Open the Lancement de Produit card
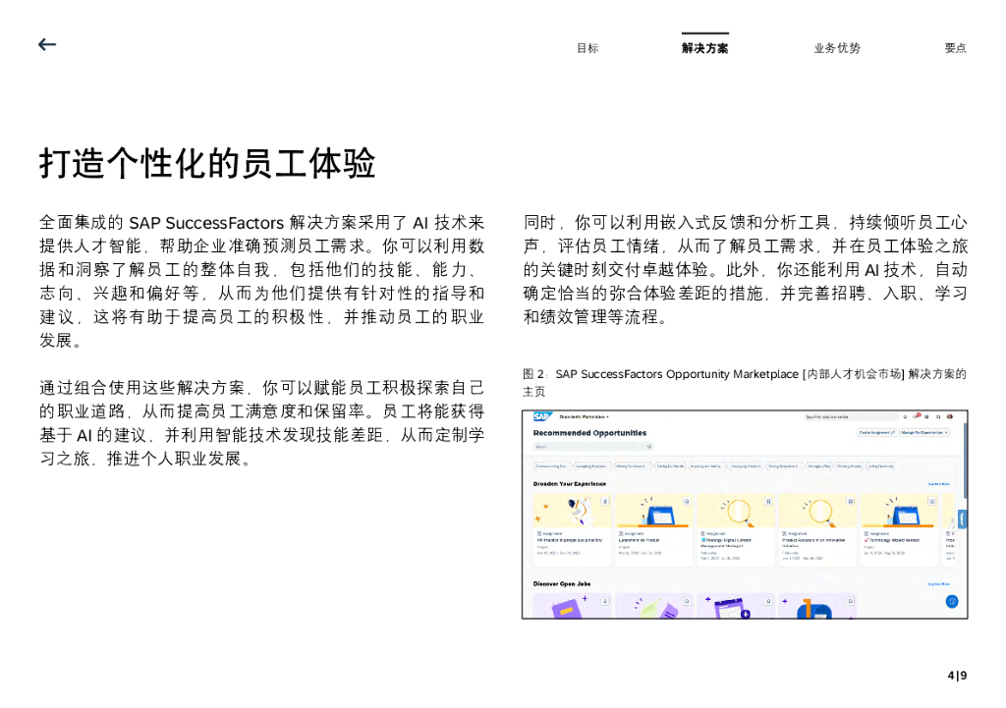This screenshot has width=1006, height=708. pos(653,529)
